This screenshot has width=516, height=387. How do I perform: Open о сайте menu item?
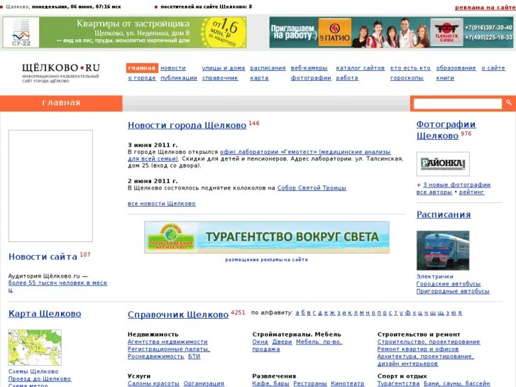point(493,68)
